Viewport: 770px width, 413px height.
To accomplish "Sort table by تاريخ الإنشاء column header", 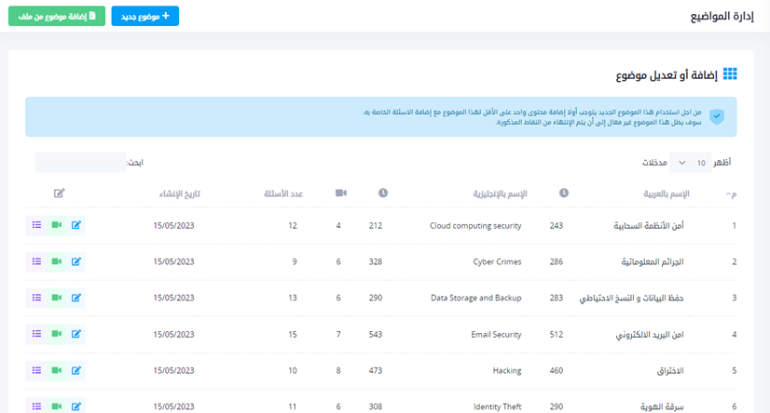I will point(178,193).
